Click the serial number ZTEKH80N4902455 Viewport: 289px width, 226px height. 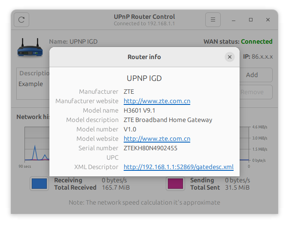click(150, 148)
